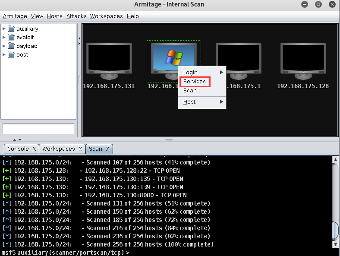Viewport: 340px width, 256px height.
Task: Click the exploit tree label
Action: (25, 37)
